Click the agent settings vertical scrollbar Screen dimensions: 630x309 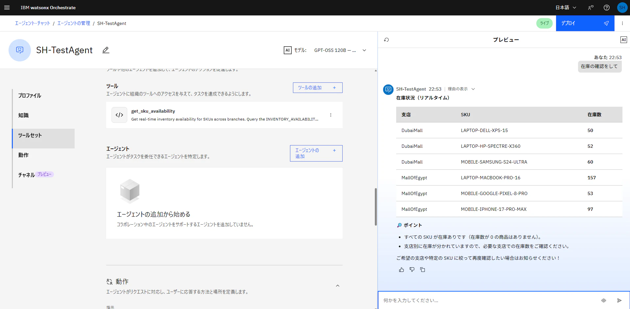tap(376, 207)
